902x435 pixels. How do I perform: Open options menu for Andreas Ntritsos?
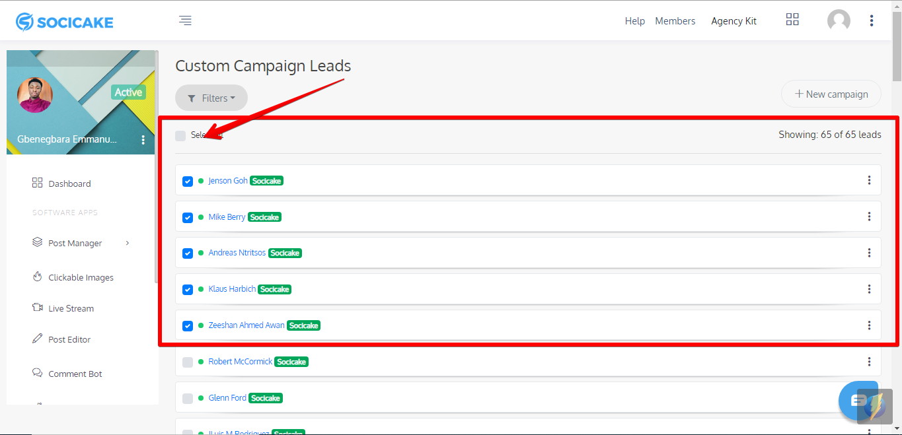[869, 253]
